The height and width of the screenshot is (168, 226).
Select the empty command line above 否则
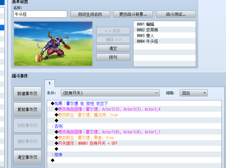point(134,121)
